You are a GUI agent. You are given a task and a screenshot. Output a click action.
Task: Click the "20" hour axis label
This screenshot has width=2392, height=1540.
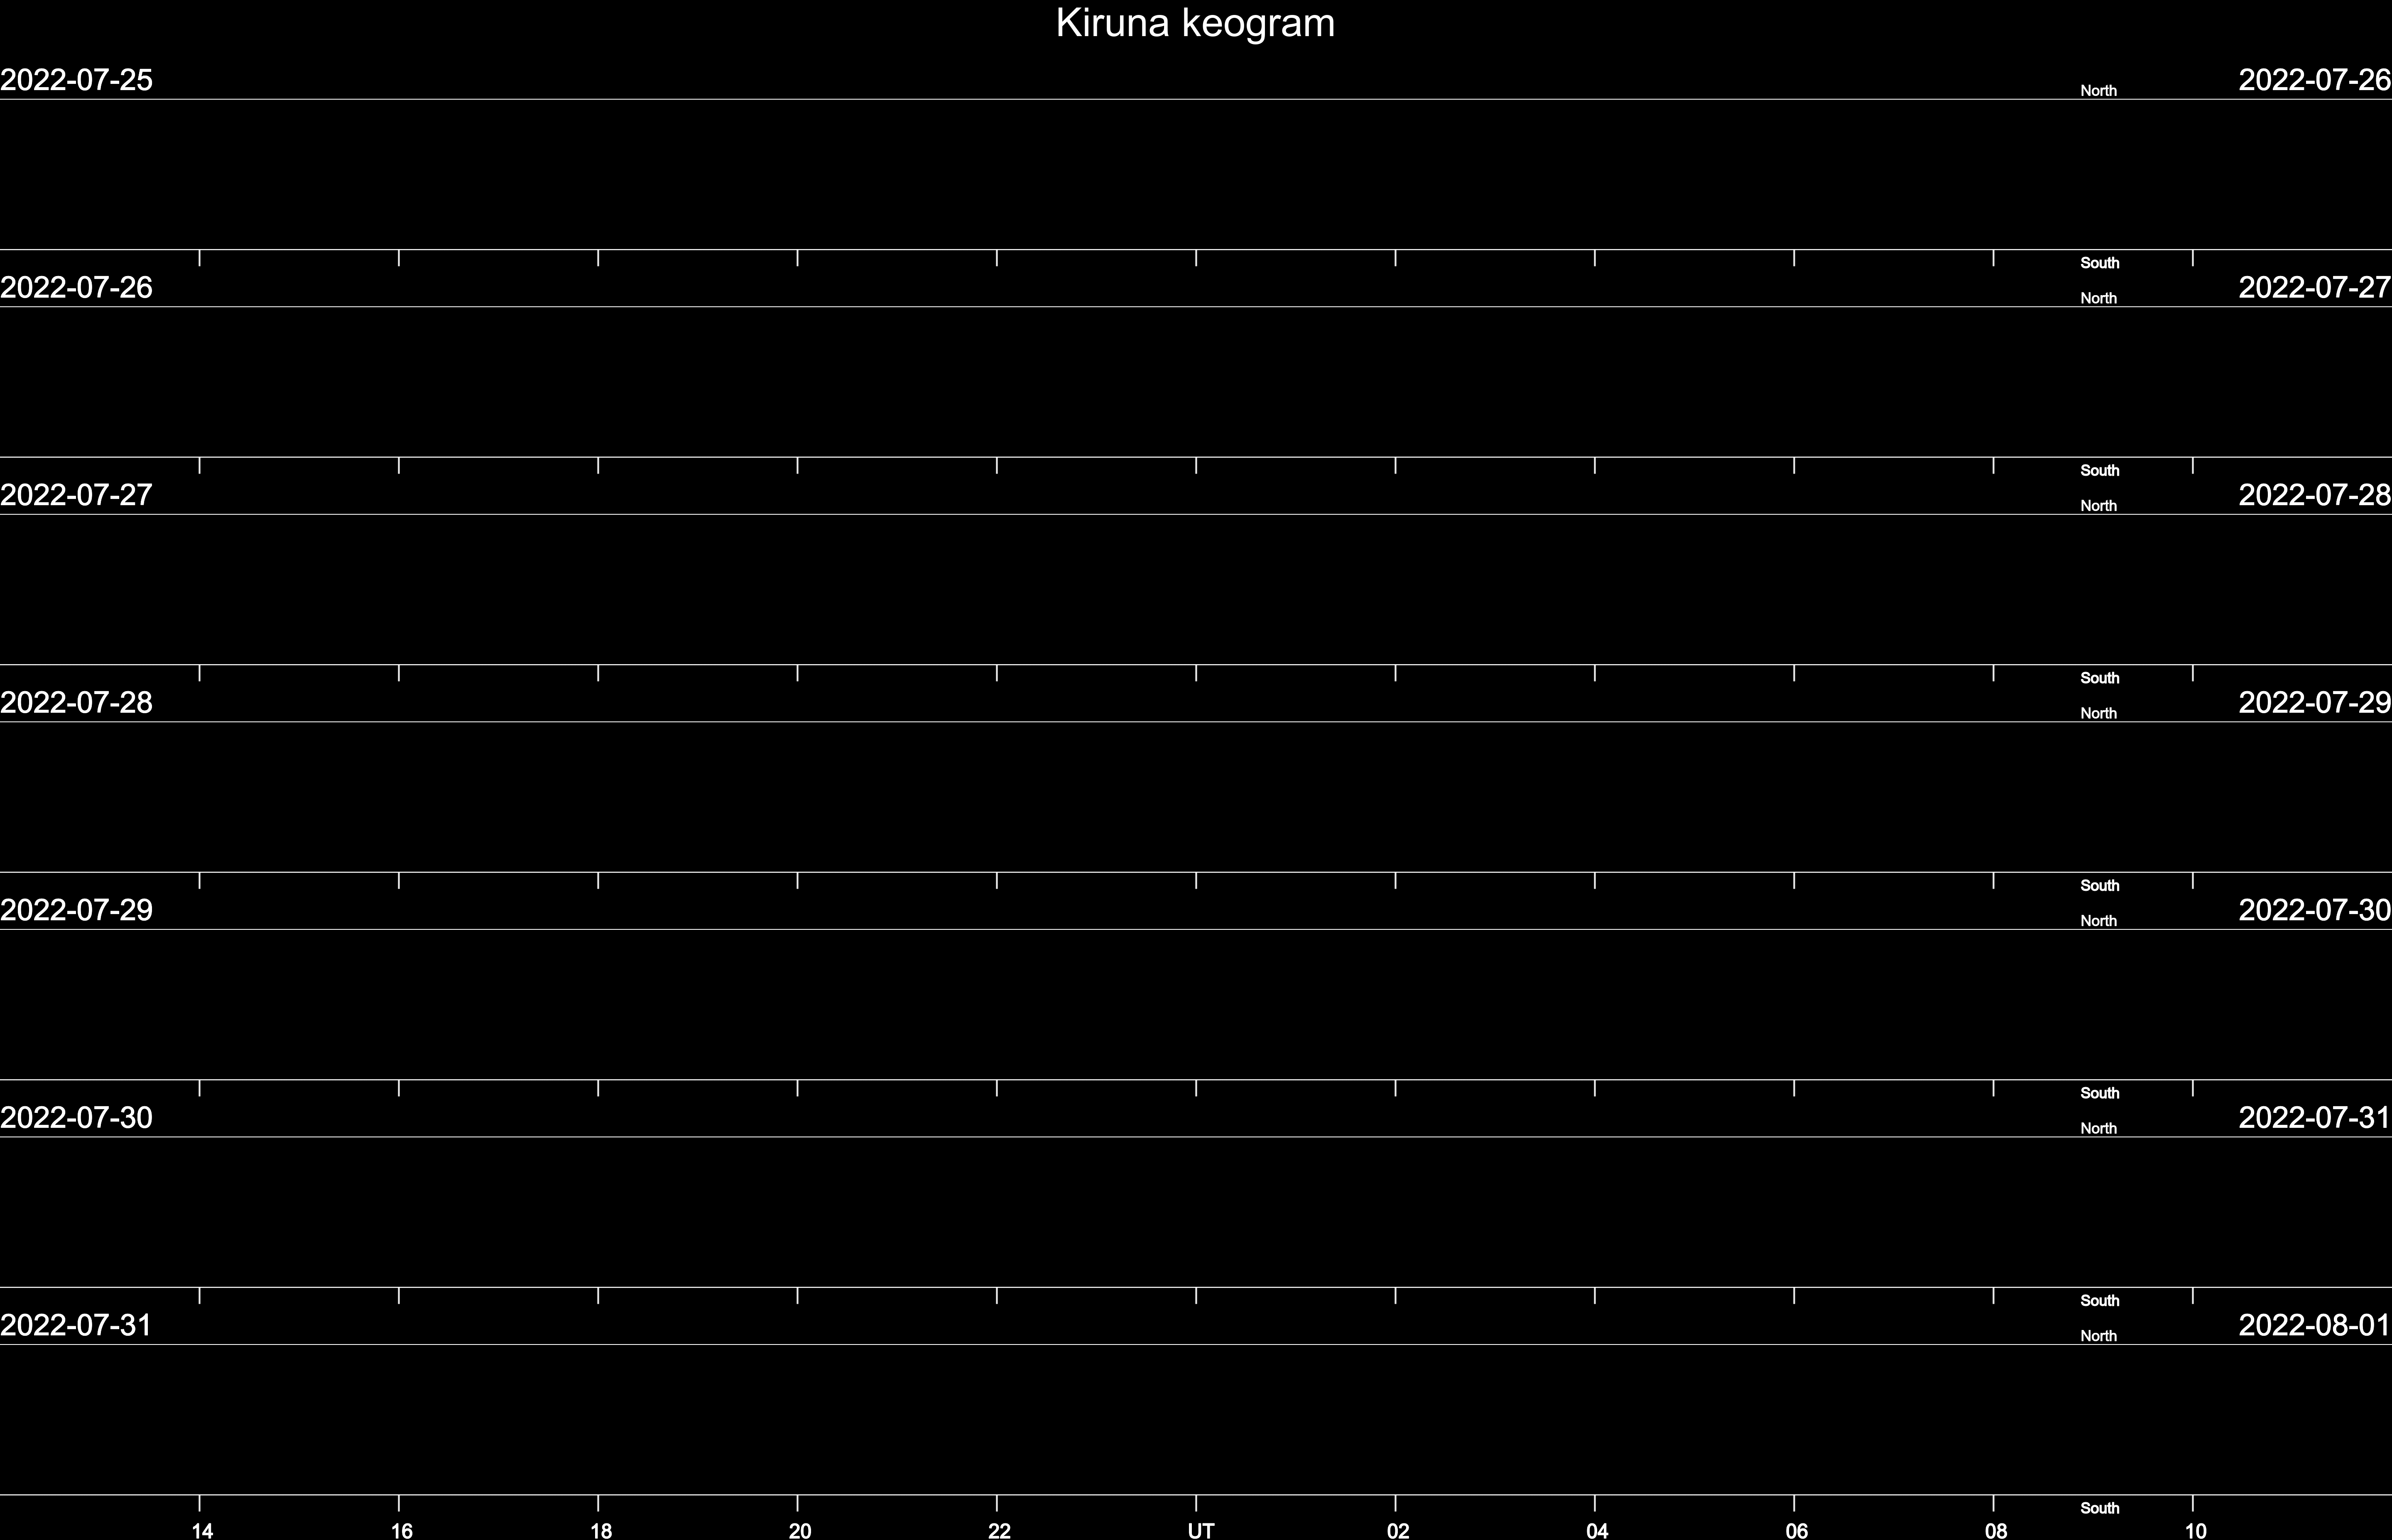799,1530
